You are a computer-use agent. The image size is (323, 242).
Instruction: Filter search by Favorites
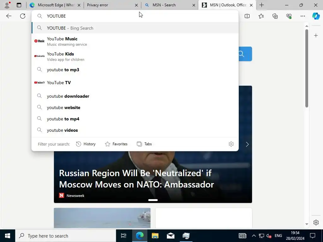(116, 144)
